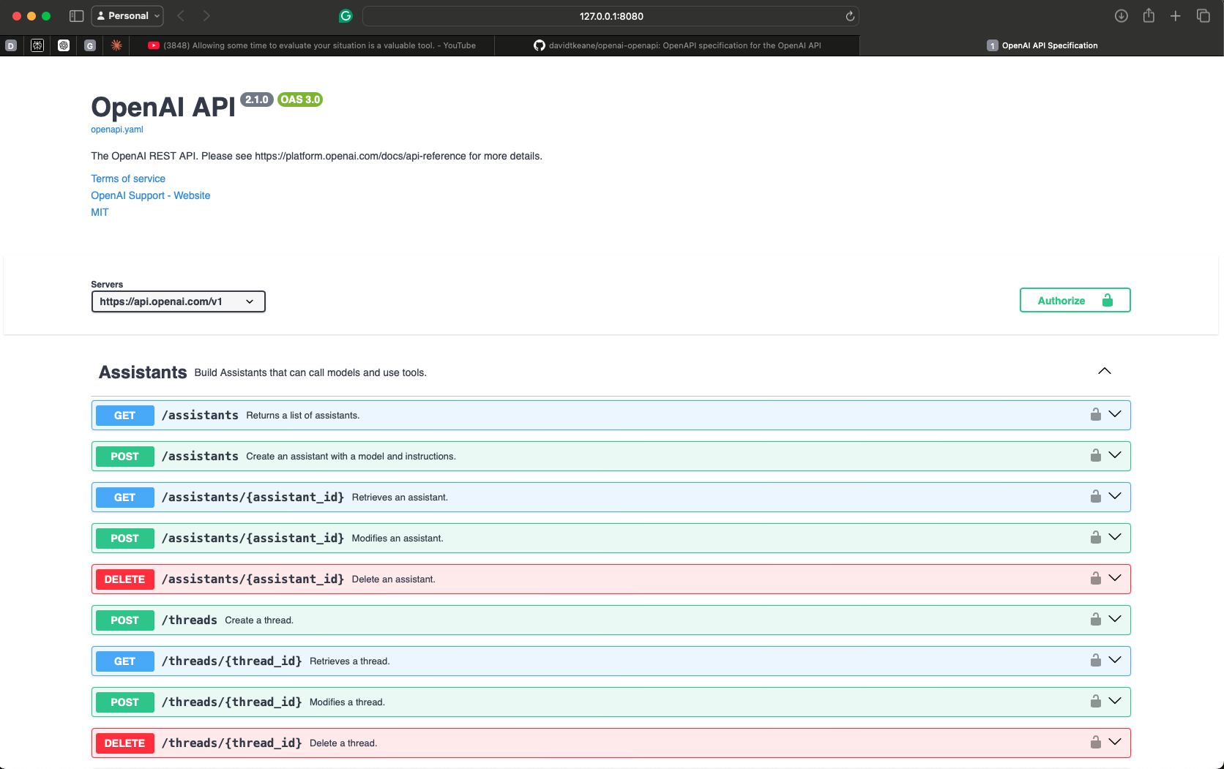Expand the POST /threads chevron
The image size is (1224, 769).
pos(1115,619)
